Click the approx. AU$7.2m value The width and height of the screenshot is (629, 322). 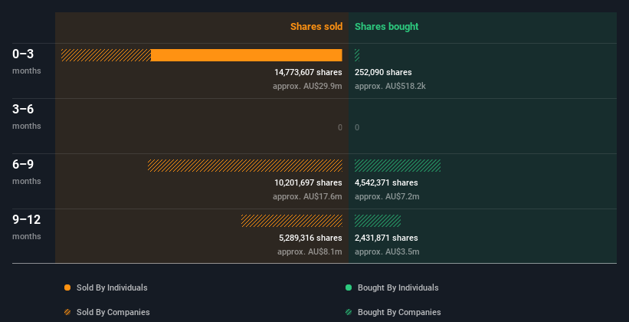pos(387,196)
